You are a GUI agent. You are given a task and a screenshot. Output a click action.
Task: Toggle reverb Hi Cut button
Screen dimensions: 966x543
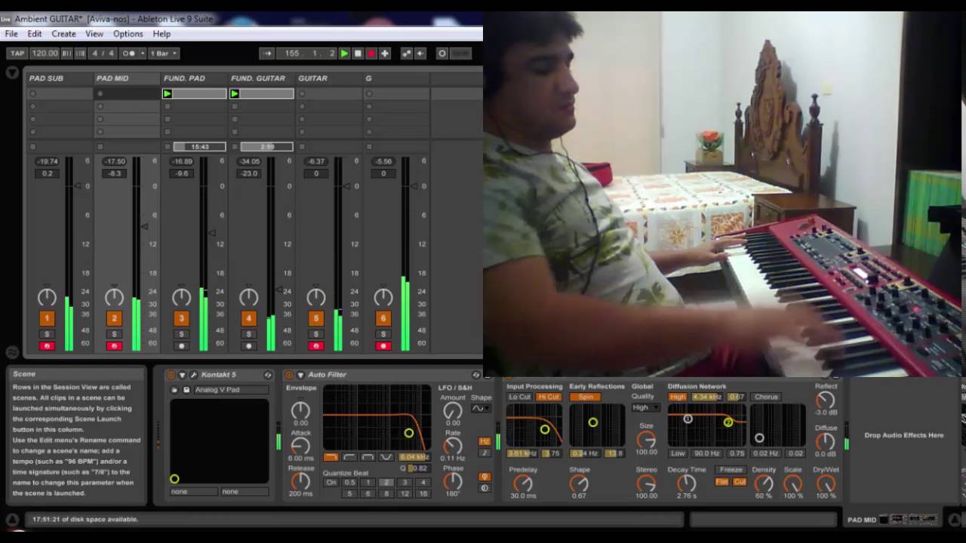click(549, 397)
